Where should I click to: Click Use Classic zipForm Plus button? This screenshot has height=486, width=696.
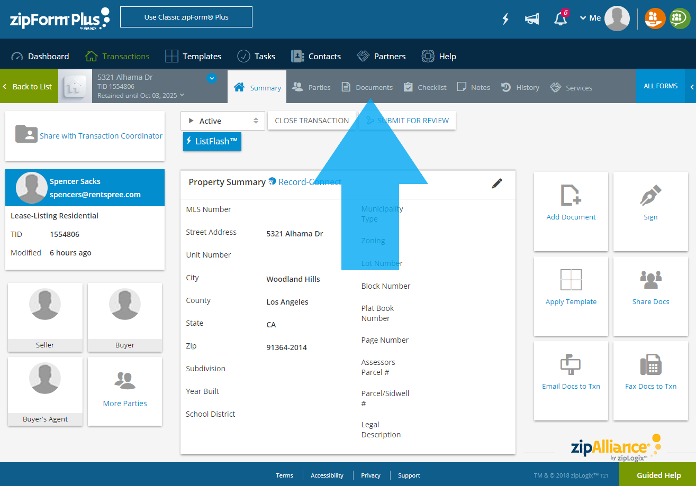pyautogui.click(x=186, y=17)
